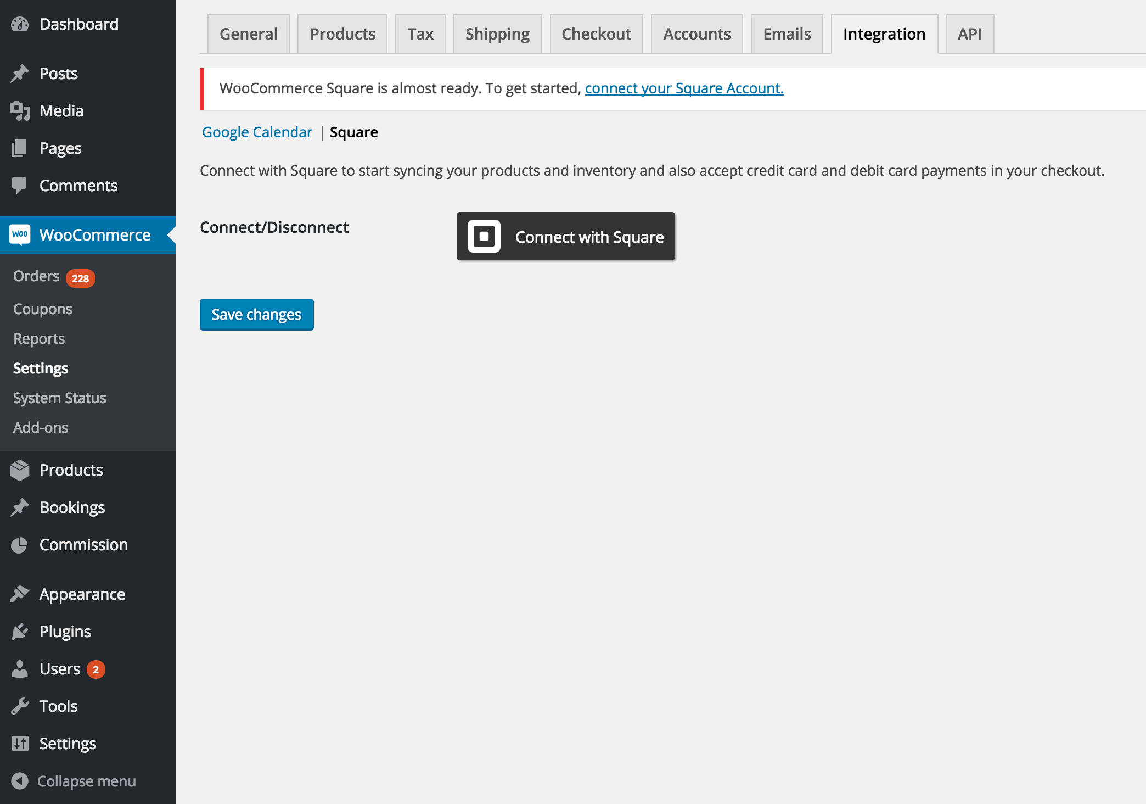1146x804 pixels.
Task: Select the Products cube icon
Action: [20, 470]
